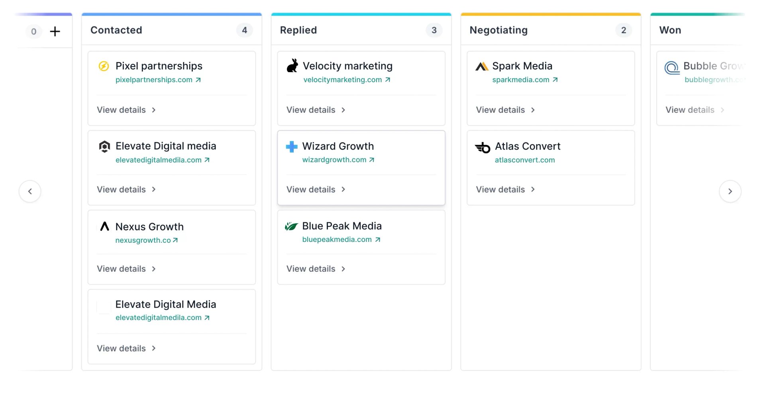The width and height of the screenshot is (765, 393).
Task: View details of Pixel partnerships card
Action: tap(126, 110)
